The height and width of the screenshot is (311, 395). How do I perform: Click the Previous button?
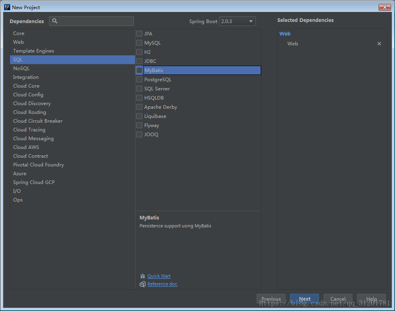[271, 299]
